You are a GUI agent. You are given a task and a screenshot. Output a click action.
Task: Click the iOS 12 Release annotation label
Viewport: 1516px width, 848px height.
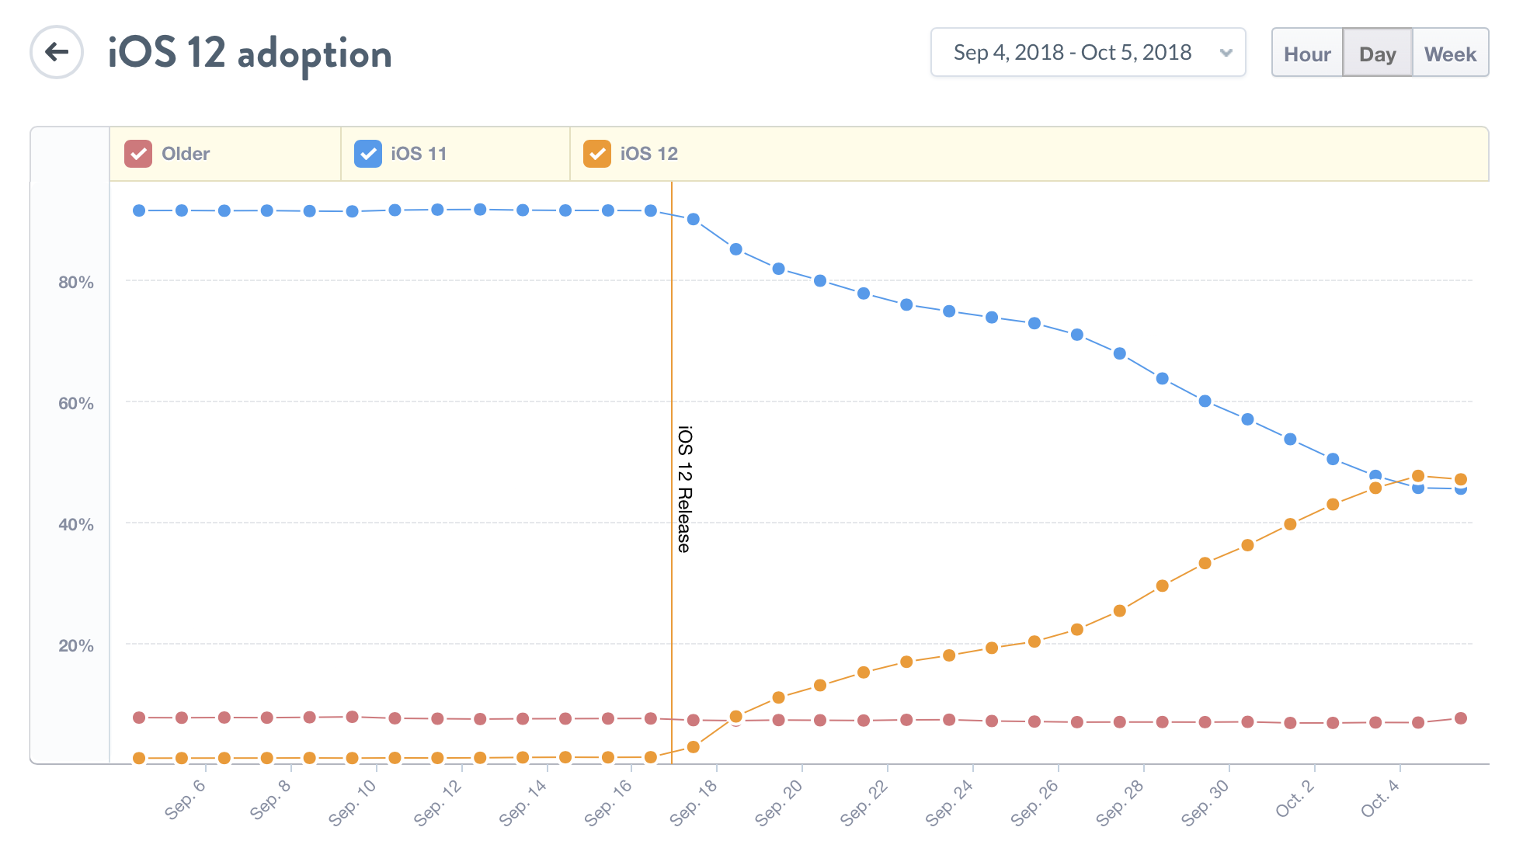(x=684, y=489)
